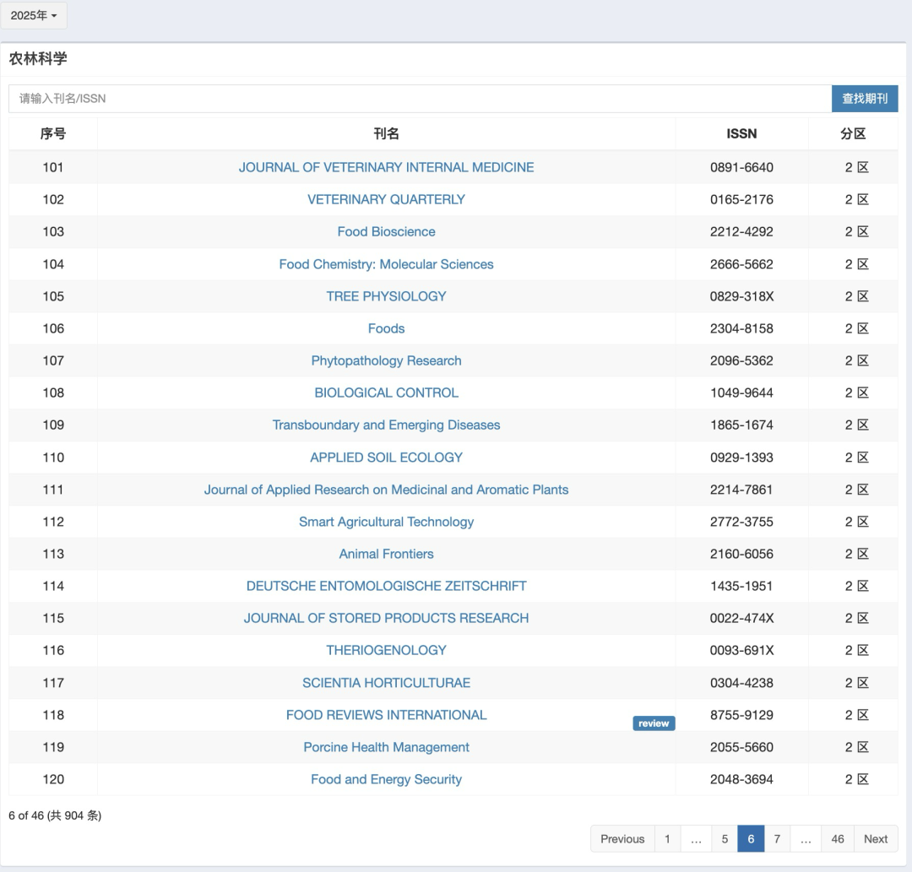
Task: Open the VETERINARY QUARTERLY journal link
Action: pos(386,199)
